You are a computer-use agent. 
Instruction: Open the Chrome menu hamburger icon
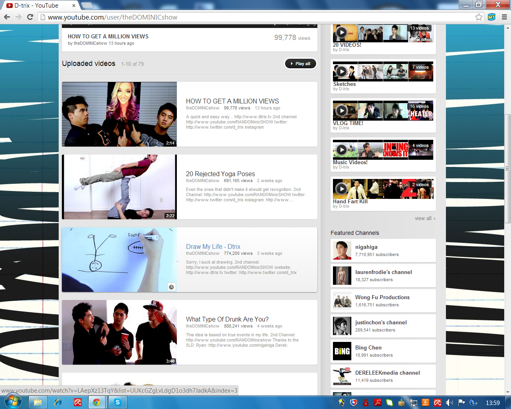coord(504,17)
